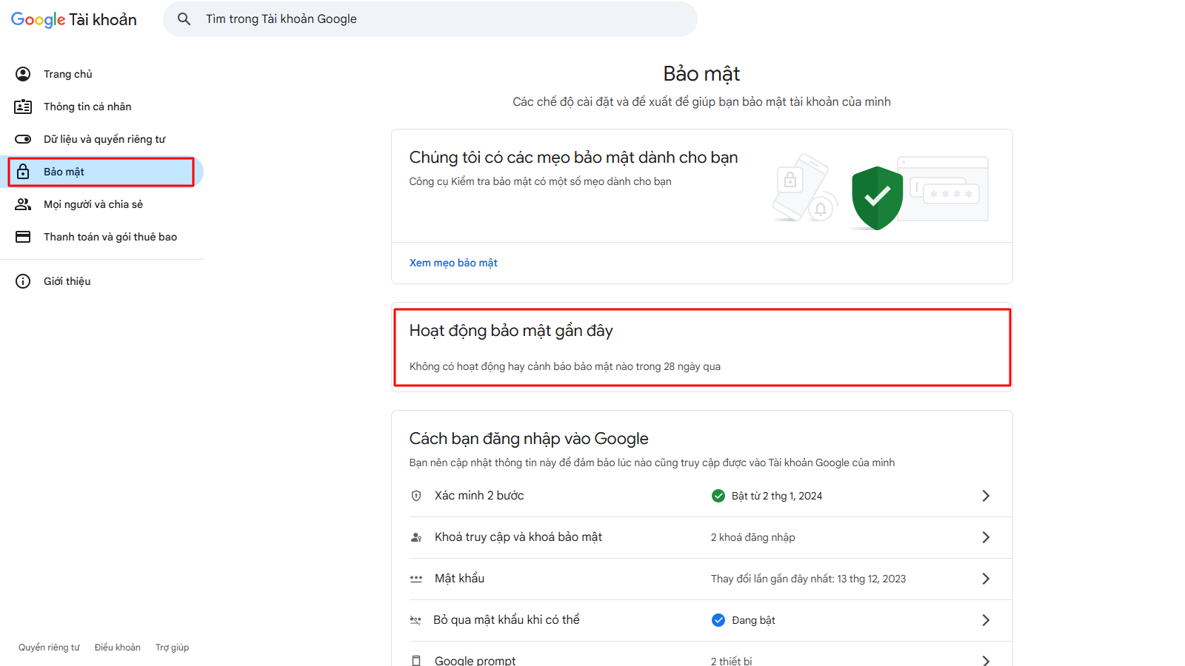
Task: Click the Xác minh 2 bước status checkmark
Action: click(x=718, y=495)
